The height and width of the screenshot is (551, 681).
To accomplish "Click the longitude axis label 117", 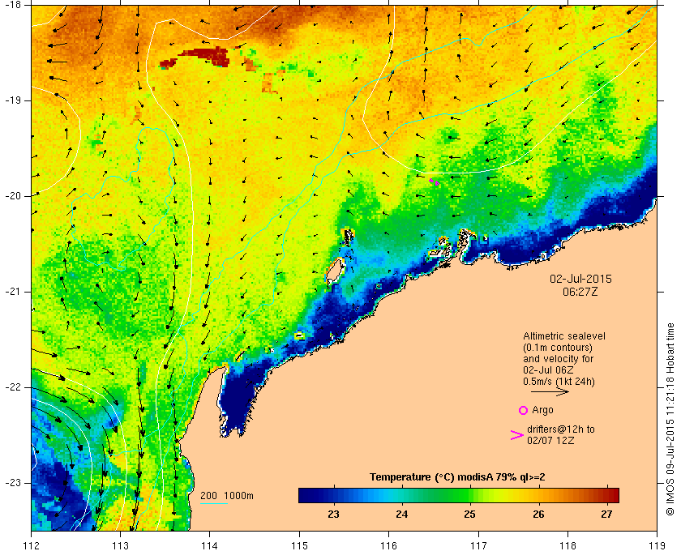I will point(478,545).
